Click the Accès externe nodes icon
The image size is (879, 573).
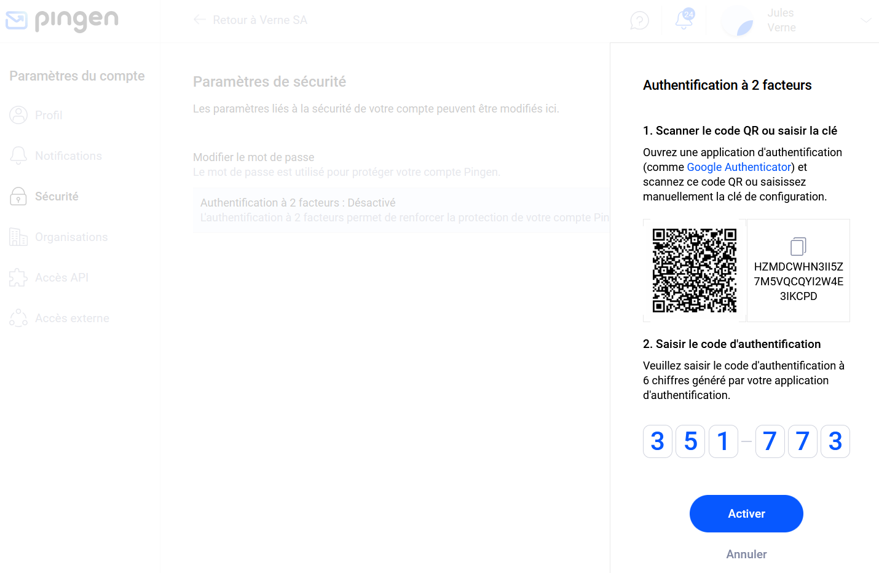point(18,318)
